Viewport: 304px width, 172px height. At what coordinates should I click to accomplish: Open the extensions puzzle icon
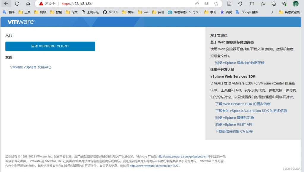[x=240, y=4]
